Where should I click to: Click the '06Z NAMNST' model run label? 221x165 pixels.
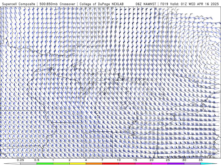point(146,4)
